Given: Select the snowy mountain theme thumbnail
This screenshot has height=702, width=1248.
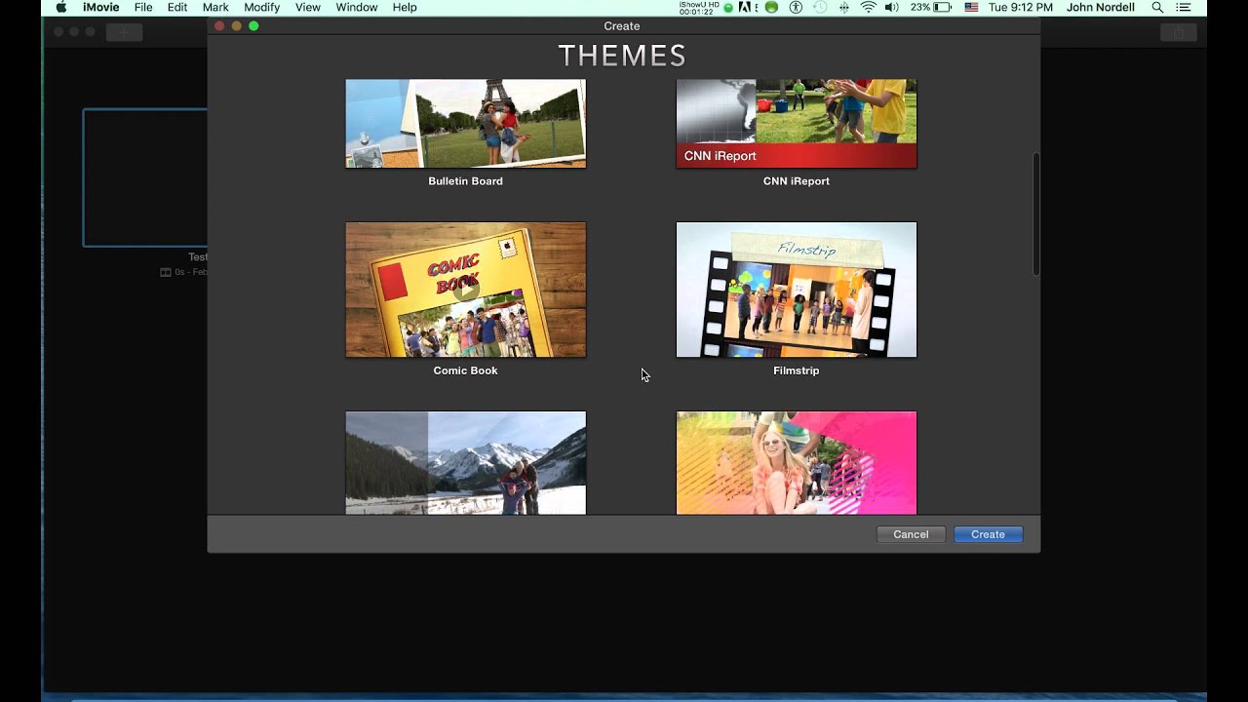Looking at the screenshot, I should click(466, 462).
